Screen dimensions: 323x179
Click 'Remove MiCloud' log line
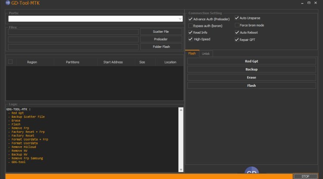point(24,147)
